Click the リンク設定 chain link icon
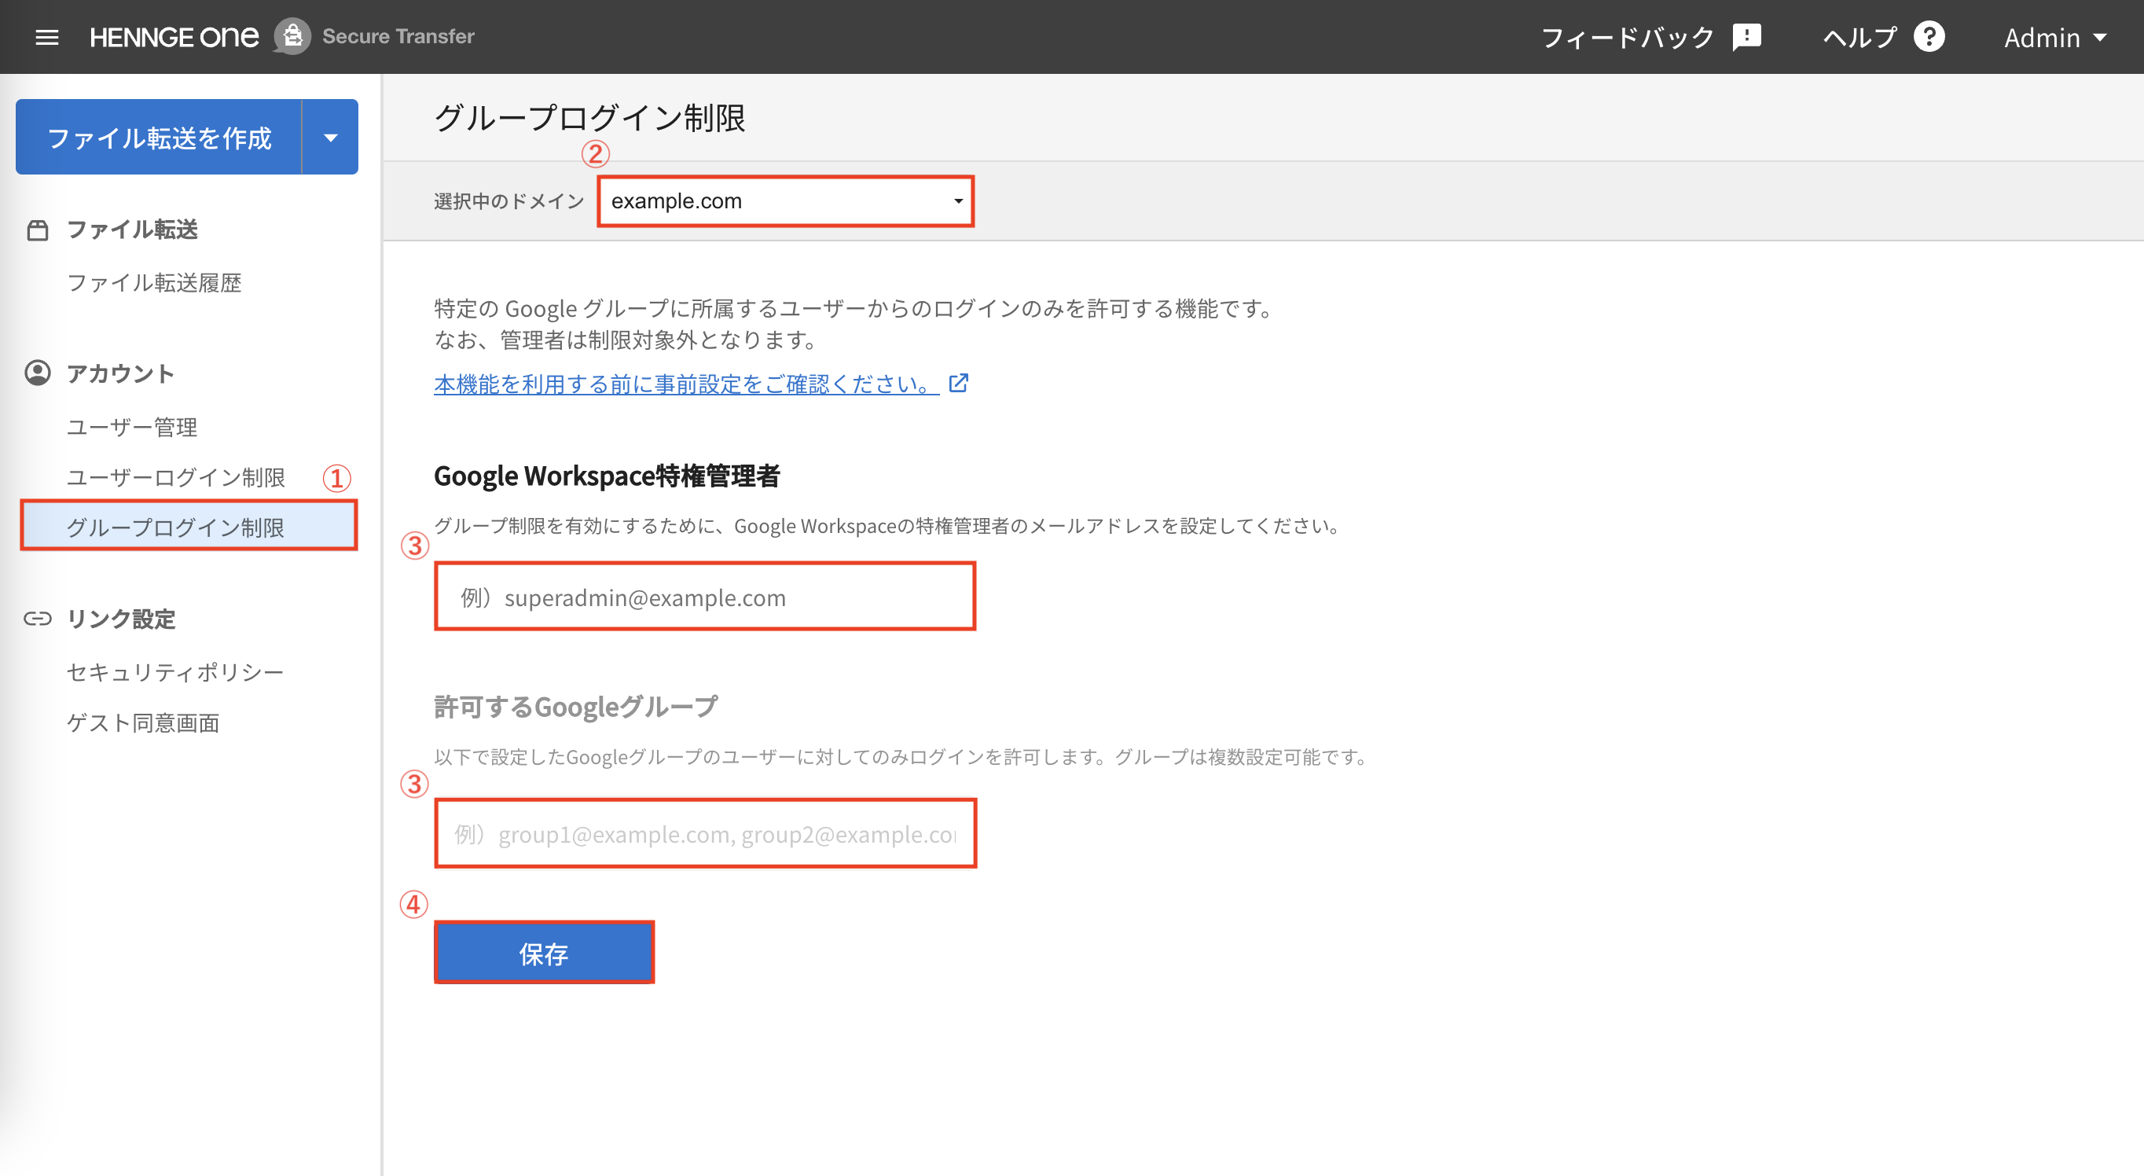2144x1176 pixels. 39,619
